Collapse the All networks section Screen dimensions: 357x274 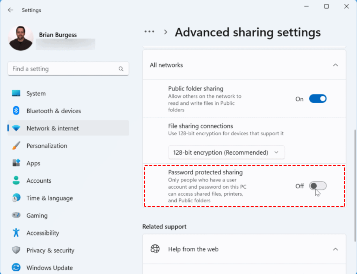[x=335, y=65]
